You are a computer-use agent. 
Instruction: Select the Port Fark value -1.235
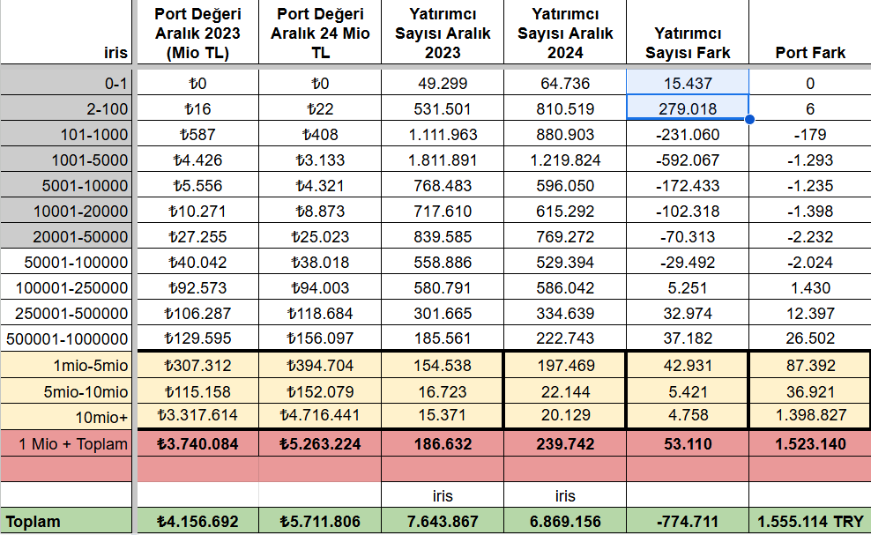coord(810,185)
